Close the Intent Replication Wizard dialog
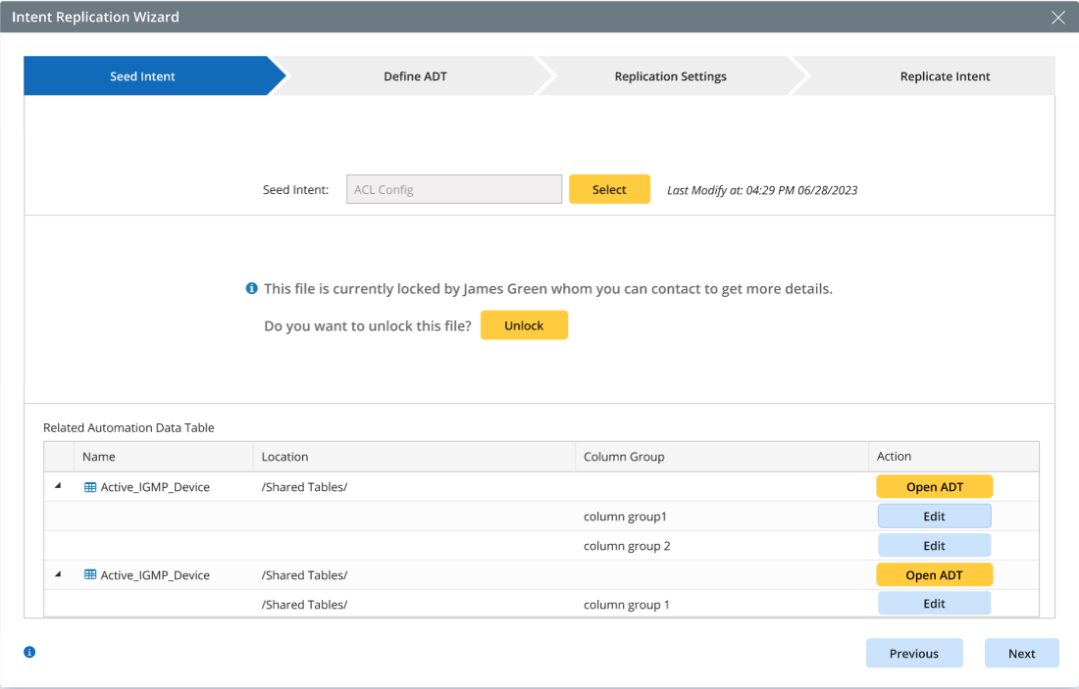This screenshot has height=689, width=1079. click(x=1057, y=18)
